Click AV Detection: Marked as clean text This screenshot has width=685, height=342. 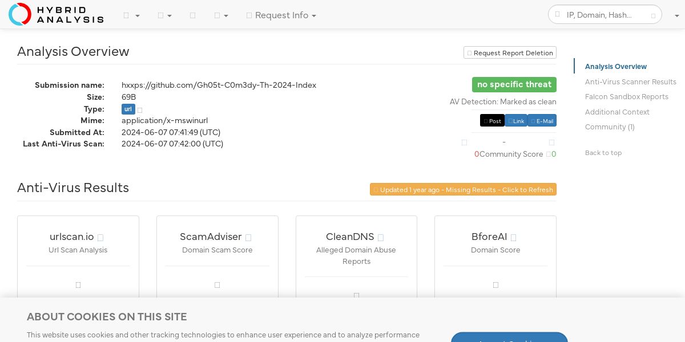[503, 102]
